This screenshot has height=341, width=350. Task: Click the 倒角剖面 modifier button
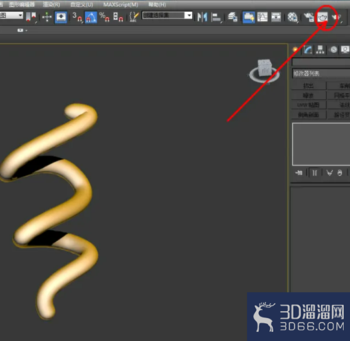click(309, 115)
